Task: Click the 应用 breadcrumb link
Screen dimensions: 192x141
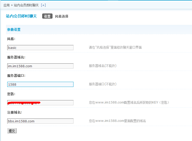Action: click(6, 5)
